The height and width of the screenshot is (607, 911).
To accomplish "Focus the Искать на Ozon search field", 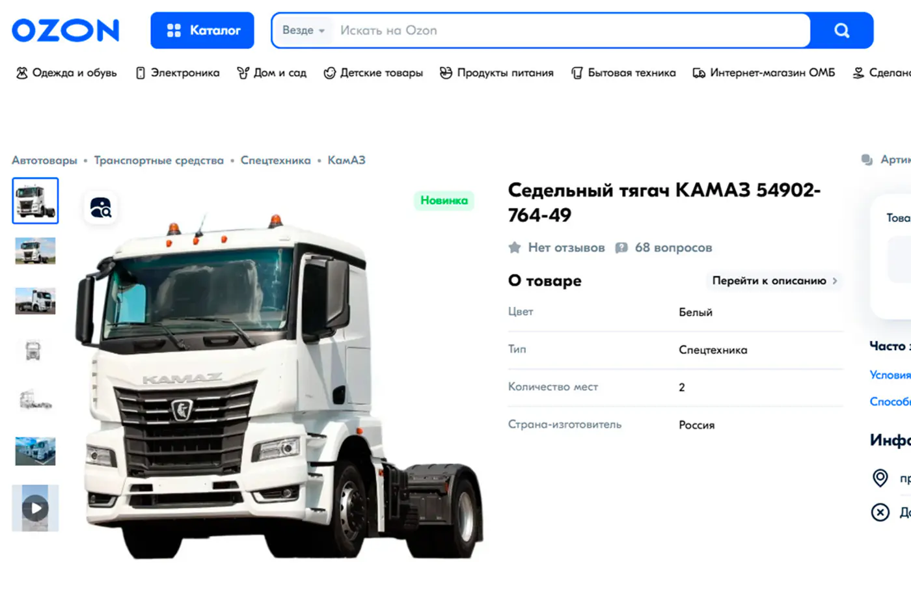I will tap(573, 31).
